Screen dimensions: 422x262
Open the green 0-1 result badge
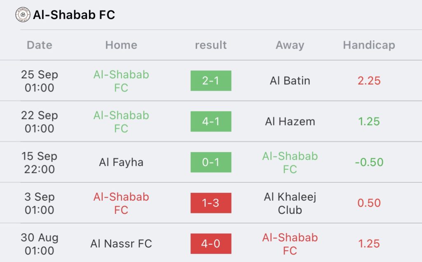point(211,162)
